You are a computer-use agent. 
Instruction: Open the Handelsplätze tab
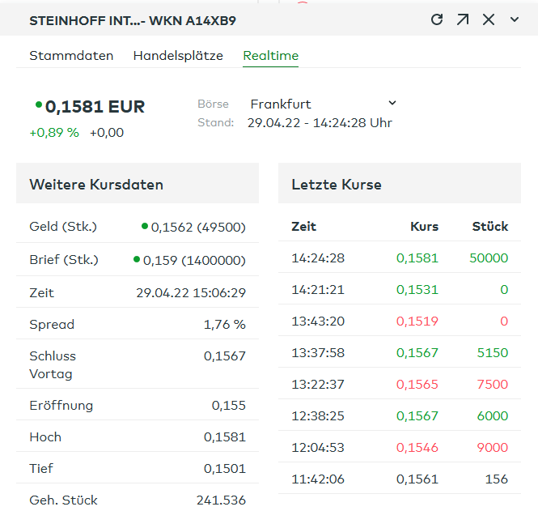tap(178, 56)
